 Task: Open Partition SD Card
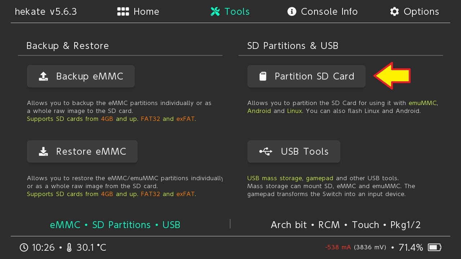tap(306, 76)
